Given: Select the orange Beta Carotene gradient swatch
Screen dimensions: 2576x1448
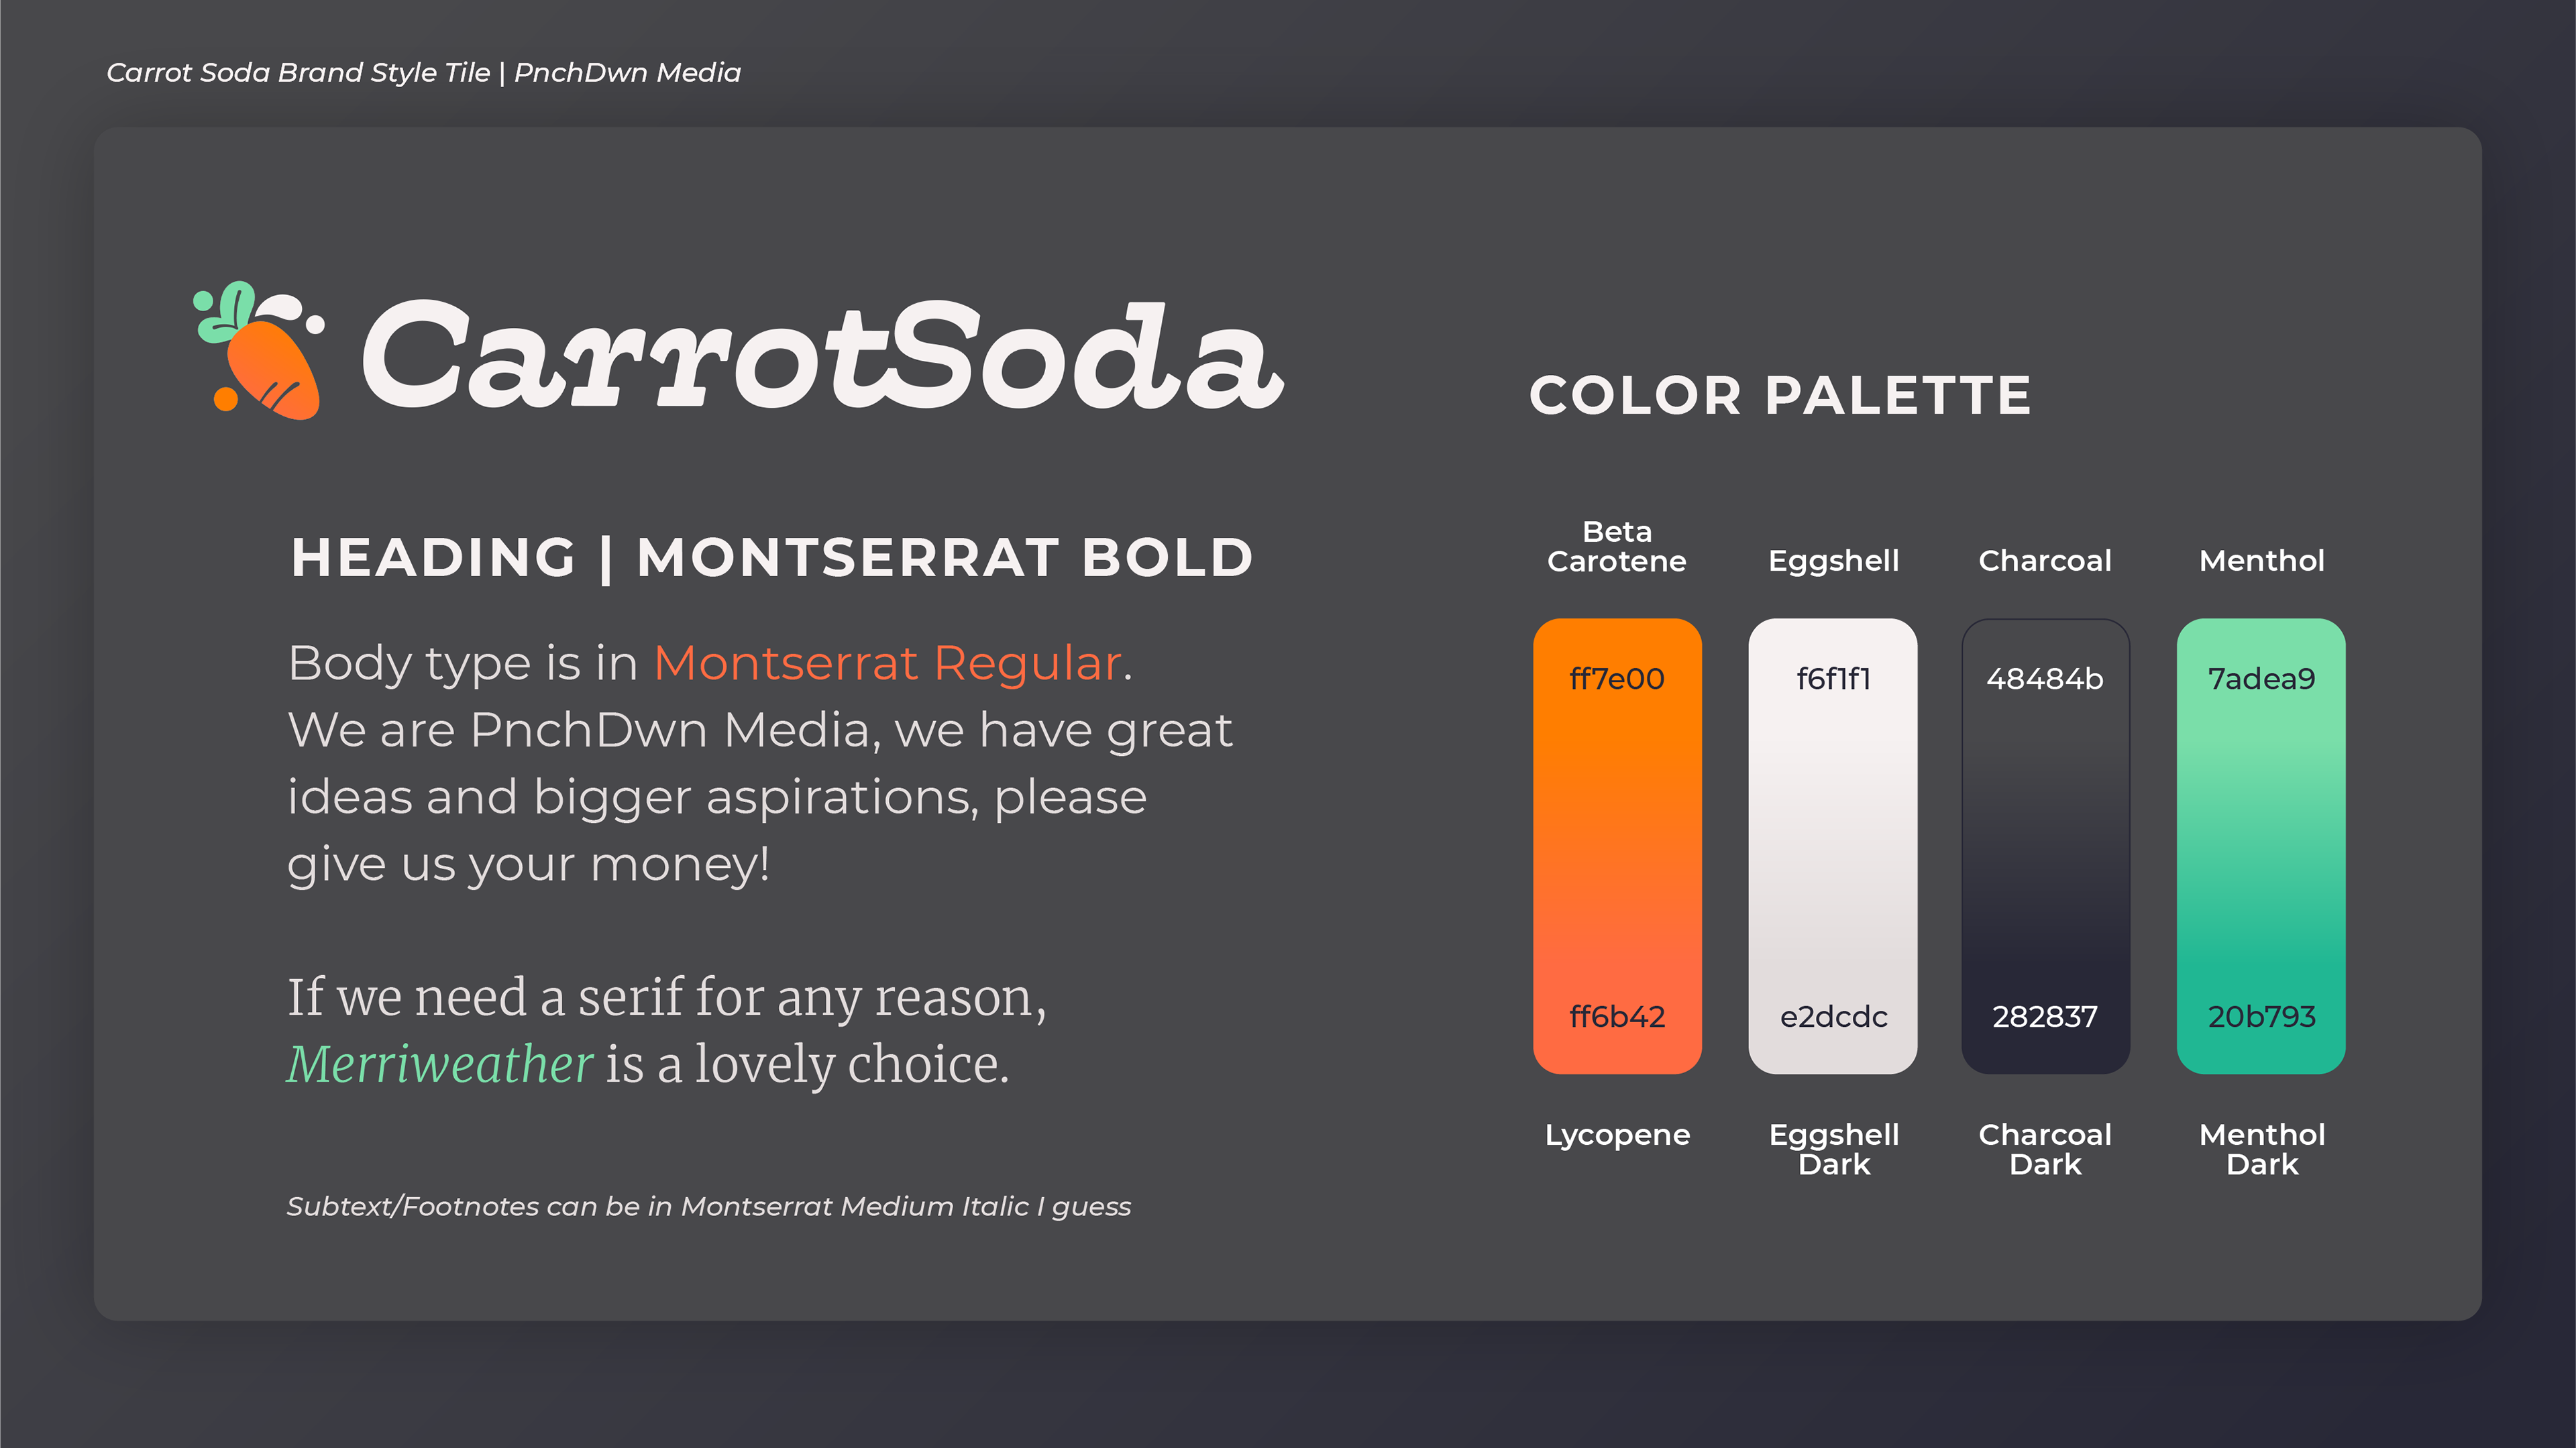Looking at the screenshot, I should [1616, 845].
